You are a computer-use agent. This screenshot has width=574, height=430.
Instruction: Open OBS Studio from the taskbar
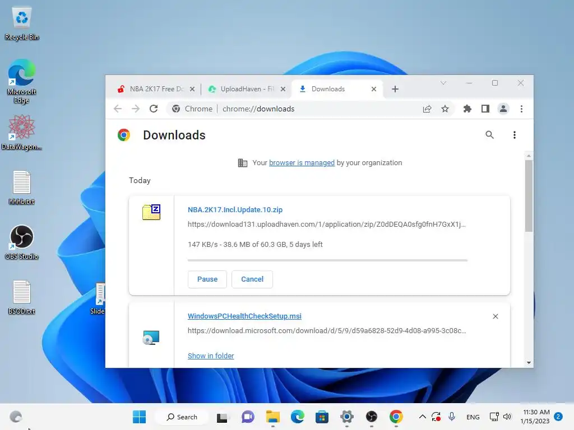(371, 417)
